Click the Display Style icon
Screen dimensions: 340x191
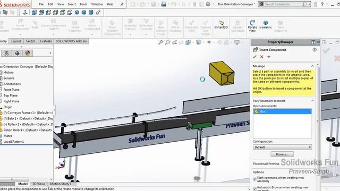tap(198, 42)
